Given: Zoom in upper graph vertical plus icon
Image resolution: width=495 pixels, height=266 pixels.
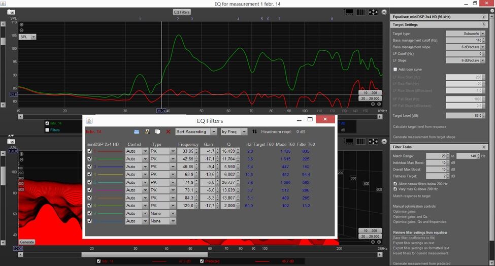Looking at the screenshot, I should coord(21,24).
